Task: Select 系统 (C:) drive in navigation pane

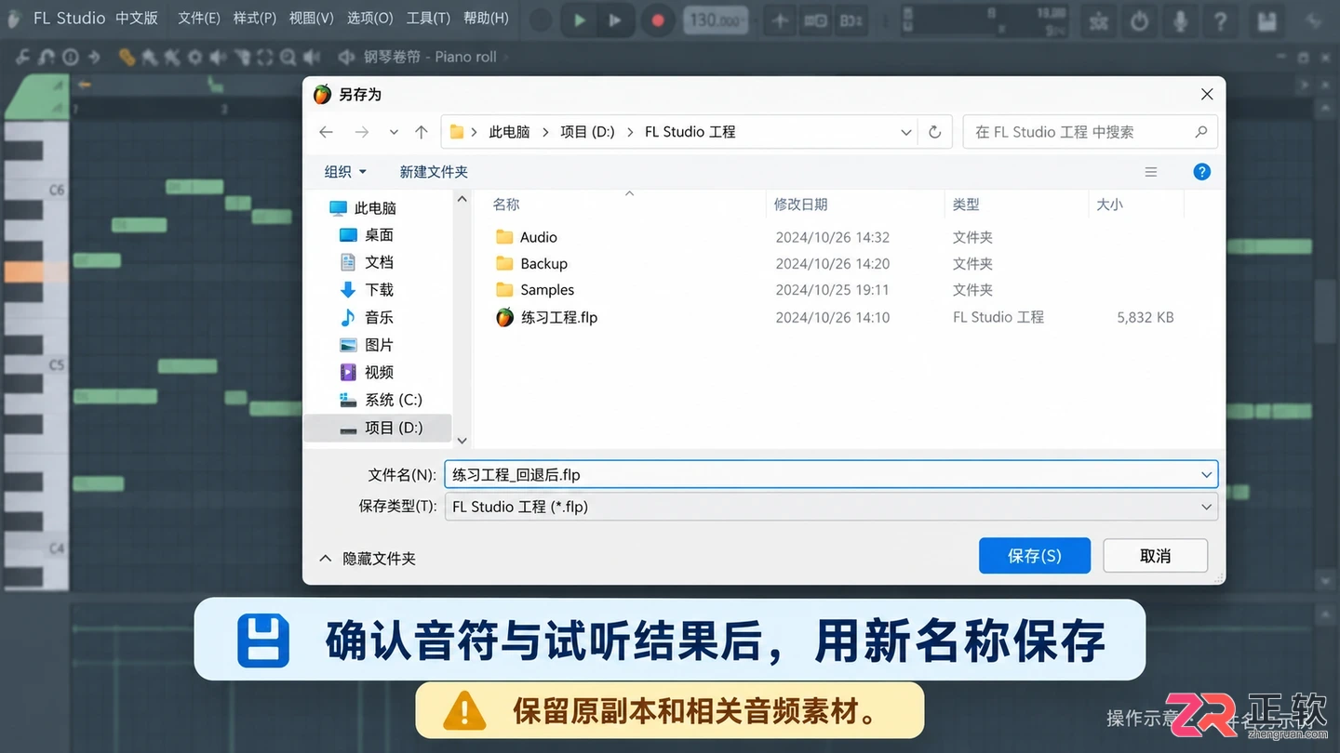Action: [x=393, y=400]
